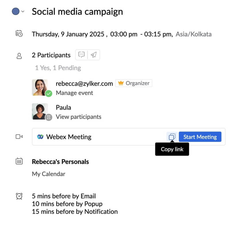Click the video camera conference icon
237x233 pixels.
[19, 137]
